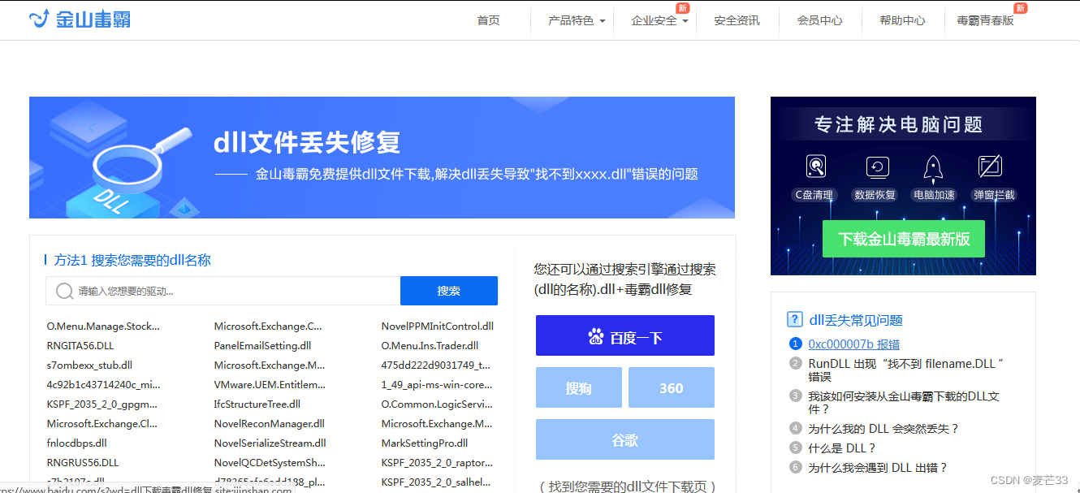Click the 专注解决电脑问题 ad title

(899, 124)
